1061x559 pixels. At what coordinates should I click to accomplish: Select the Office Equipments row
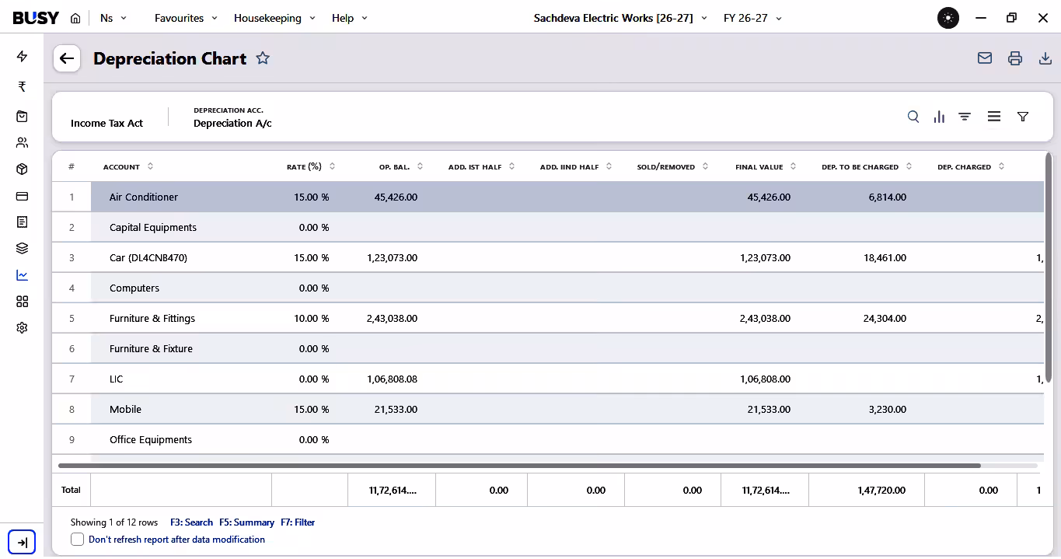pos(548,440)
